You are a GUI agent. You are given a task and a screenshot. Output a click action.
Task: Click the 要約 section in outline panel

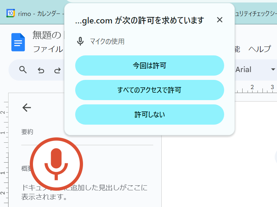[27, 132]
